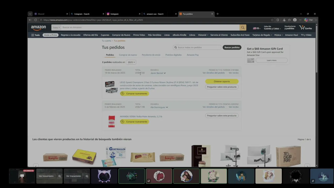Click the LEGO Nissan Skyline product thumbnail

111,87
